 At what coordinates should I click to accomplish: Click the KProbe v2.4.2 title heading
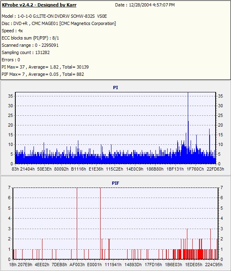pyautogui.click(x=39, y=5)
